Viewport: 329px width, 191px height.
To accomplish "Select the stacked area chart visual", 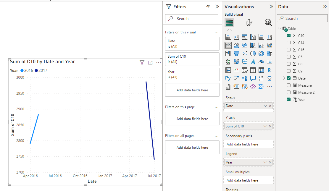I will (244, 45).
